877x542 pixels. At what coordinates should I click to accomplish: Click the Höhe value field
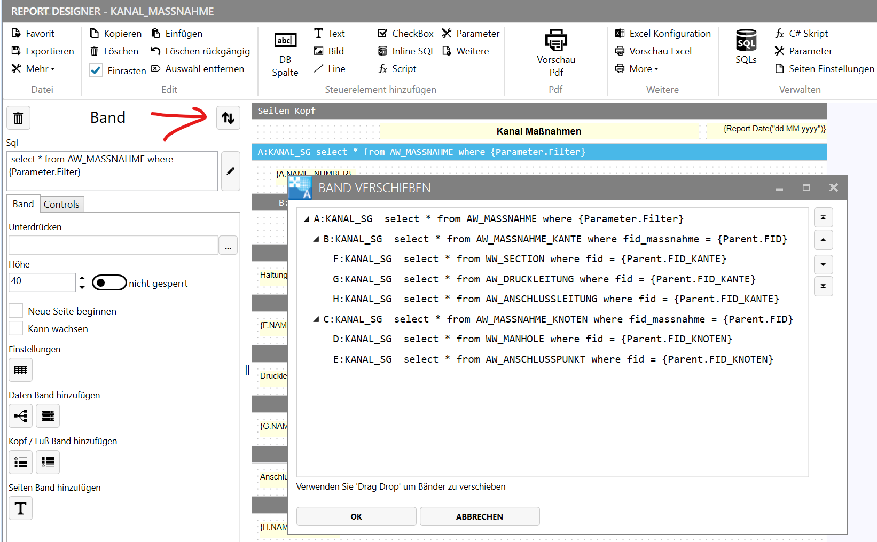pos(42,282)
